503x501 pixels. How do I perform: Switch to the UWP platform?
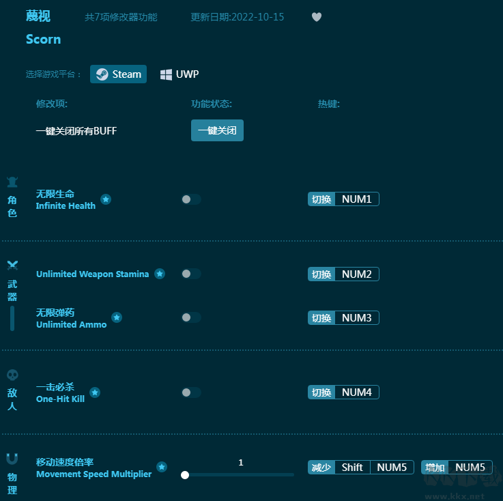[179, 74]
